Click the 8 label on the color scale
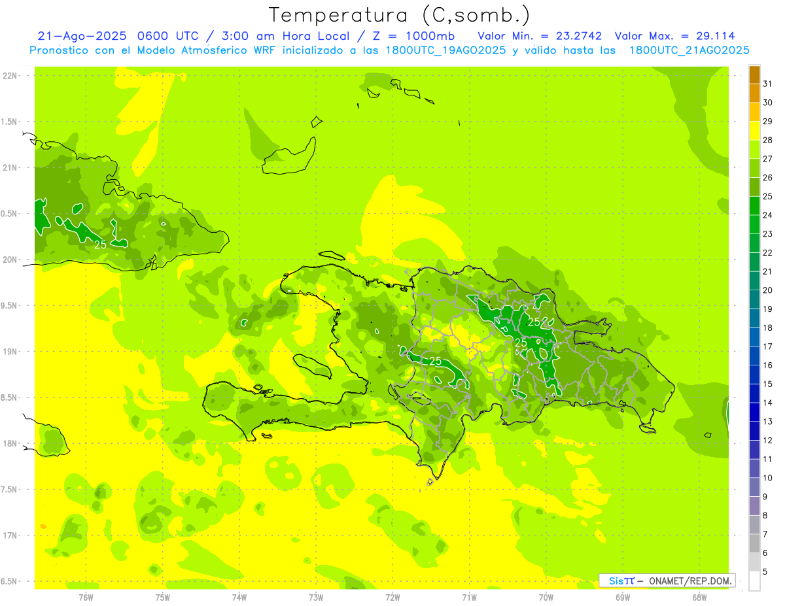Viewport: 785px width, 606px height. tap(765, 515)
